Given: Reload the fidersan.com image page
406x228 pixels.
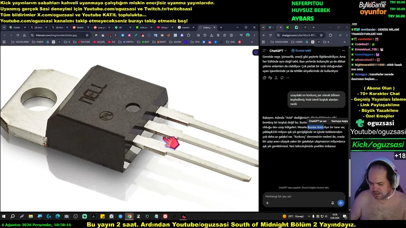Looking at the screenshot, I should point(18,35).
